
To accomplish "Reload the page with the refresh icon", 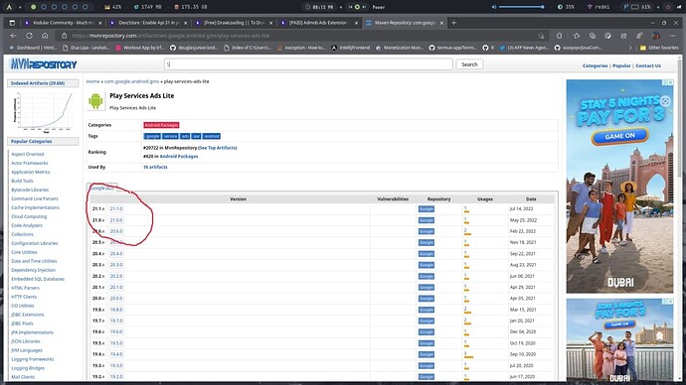I will [29, 36].
